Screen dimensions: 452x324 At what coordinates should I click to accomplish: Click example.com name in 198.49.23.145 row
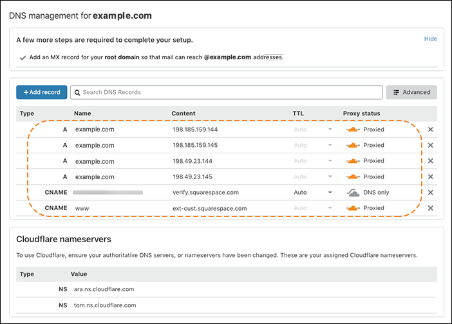95,176
